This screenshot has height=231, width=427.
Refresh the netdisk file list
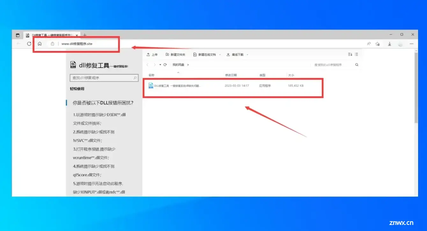pyautogui.click(x=165, y=65)
